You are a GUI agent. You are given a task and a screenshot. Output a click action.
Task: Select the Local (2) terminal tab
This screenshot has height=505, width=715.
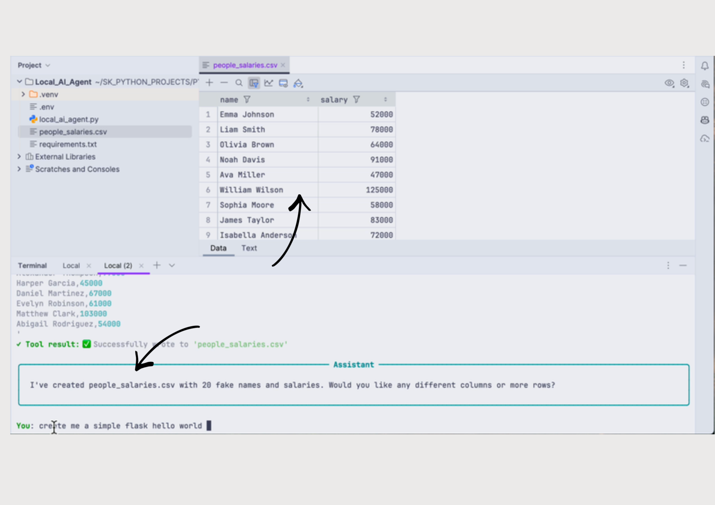click(118, 266)
